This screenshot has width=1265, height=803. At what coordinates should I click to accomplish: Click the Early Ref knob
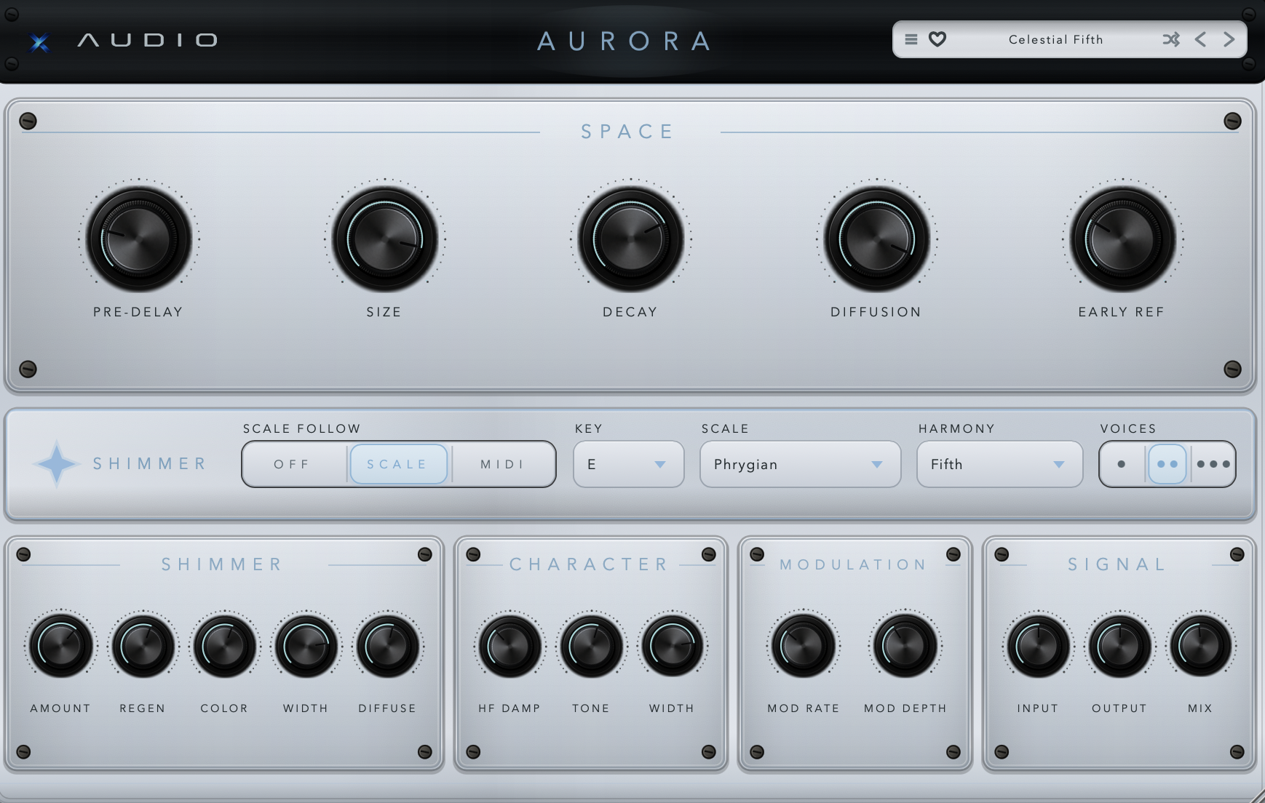pos(1122,239)
